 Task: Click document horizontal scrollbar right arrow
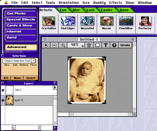[x=130, y=114]
